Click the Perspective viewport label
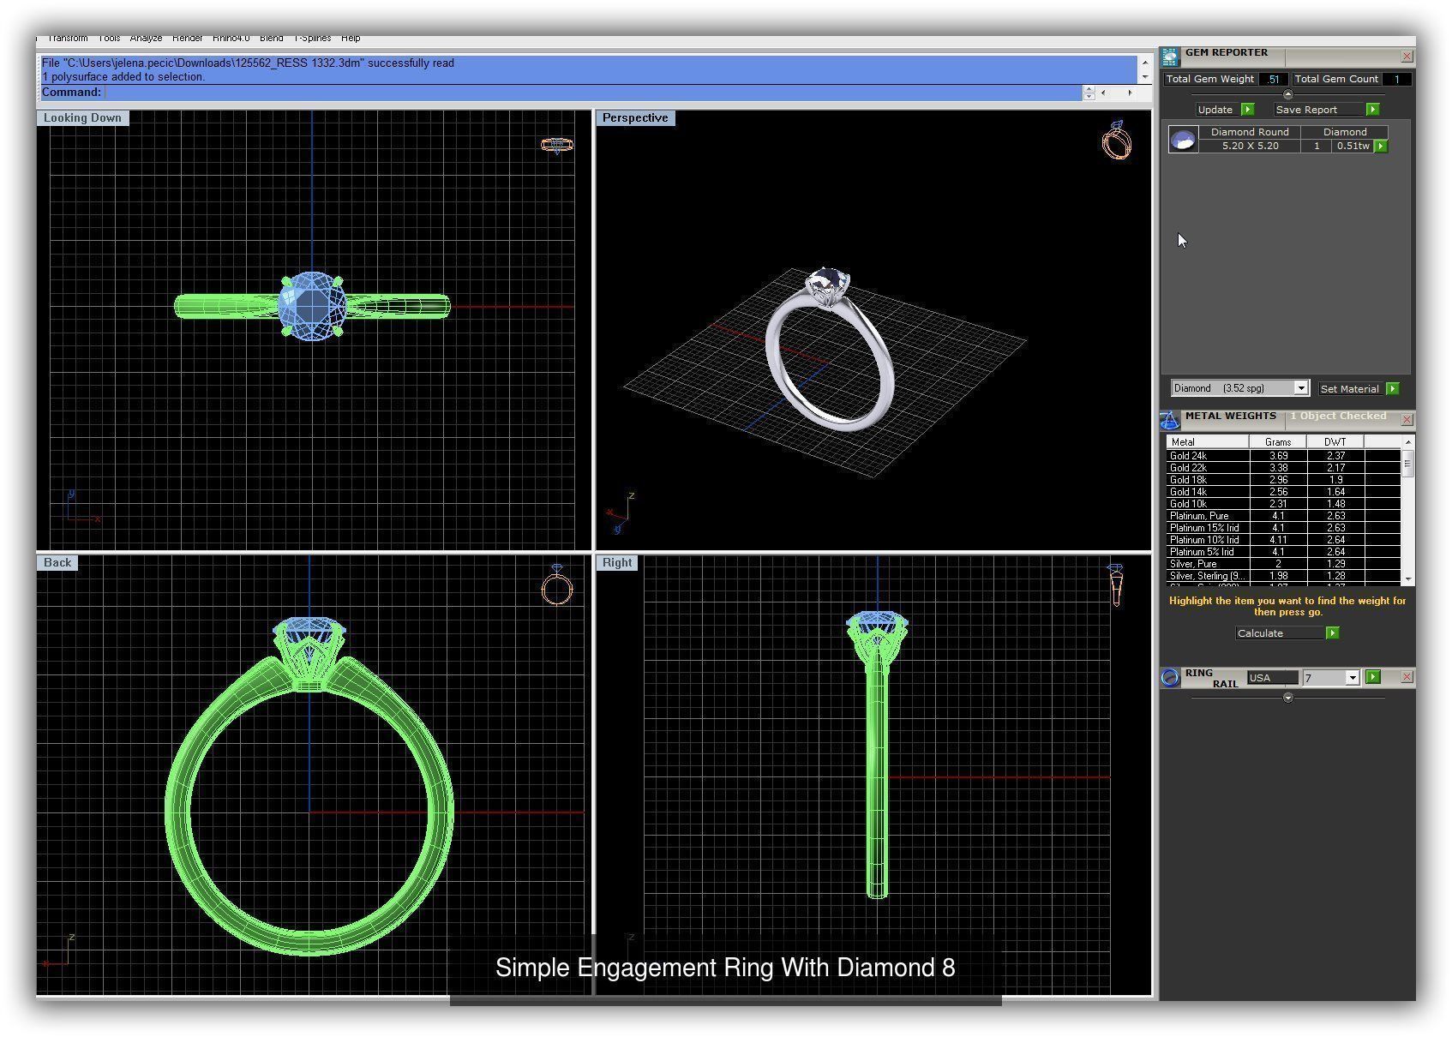This screenshot has height=1037, width=1452. coord(635,118)
